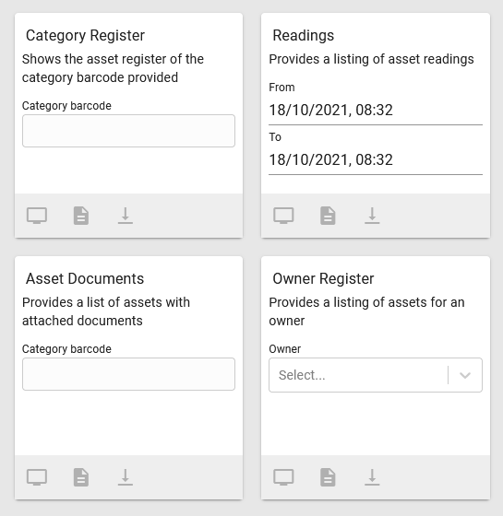Focus Category barcode field in Category Register
Image resolution: width=503 pixels, height=516 pixels.
coord(128,131)
